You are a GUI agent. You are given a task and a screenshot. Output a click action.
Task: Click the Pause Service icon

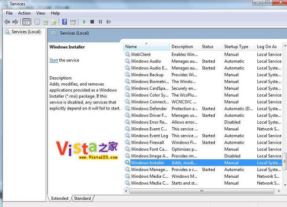coord(100,22)
